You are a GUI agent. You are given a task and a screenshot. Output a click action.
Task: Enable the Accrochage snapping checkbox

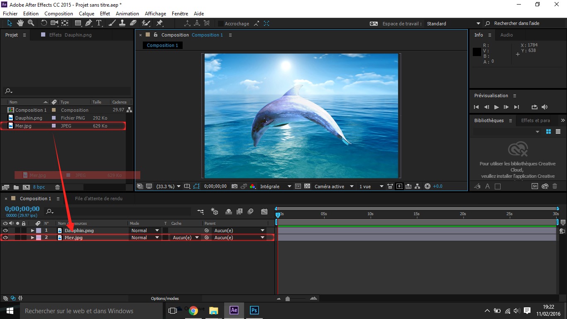point(221,24)
